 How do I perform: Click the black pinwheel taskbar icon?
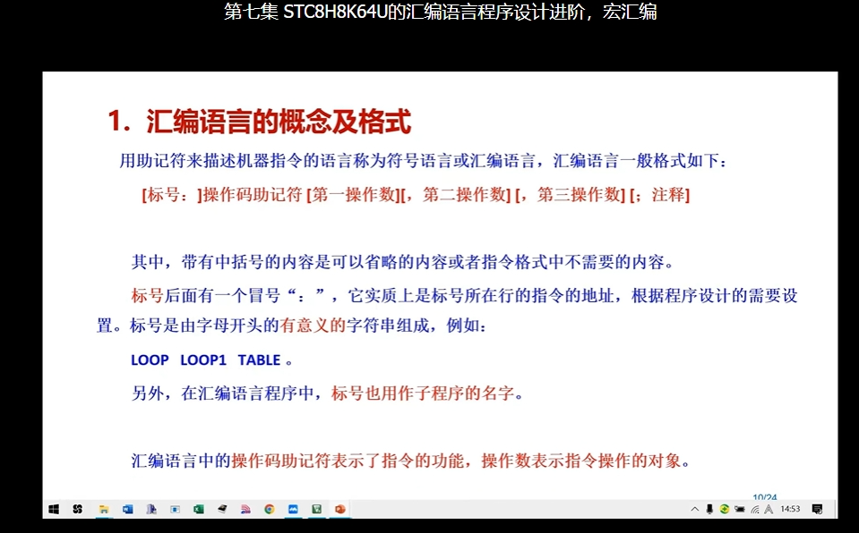(x=77, y=510)
